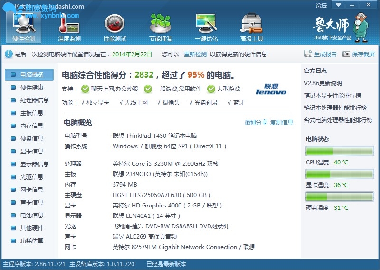
Task: Click the 2014年2月22日 detection date text
Action: [x=132, y=54]
